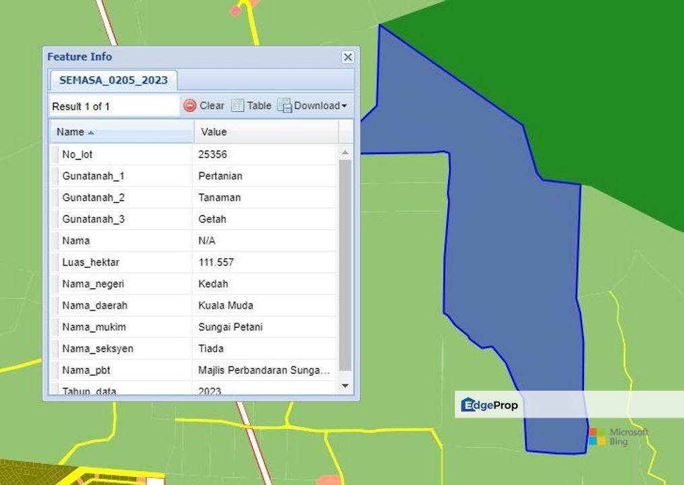This screenshot has height=485, width=684.
Task: Click the Microsoft Bing logo
Action: tap(619, 437)
